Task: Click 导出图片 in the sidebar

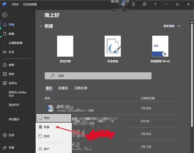Action: [x=14, y=119]
